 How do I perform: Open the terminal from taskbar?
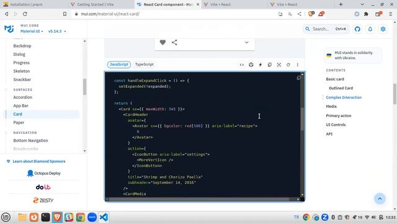(x=45, y=217)
